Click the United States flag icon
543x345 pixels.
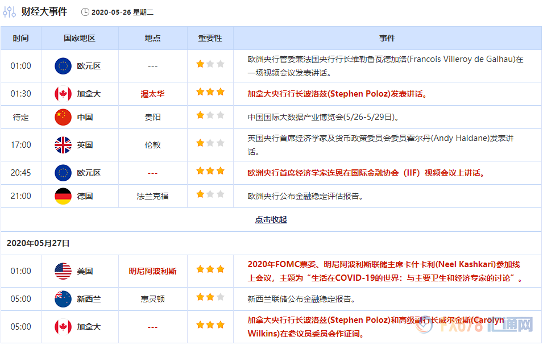coord(63,271)
